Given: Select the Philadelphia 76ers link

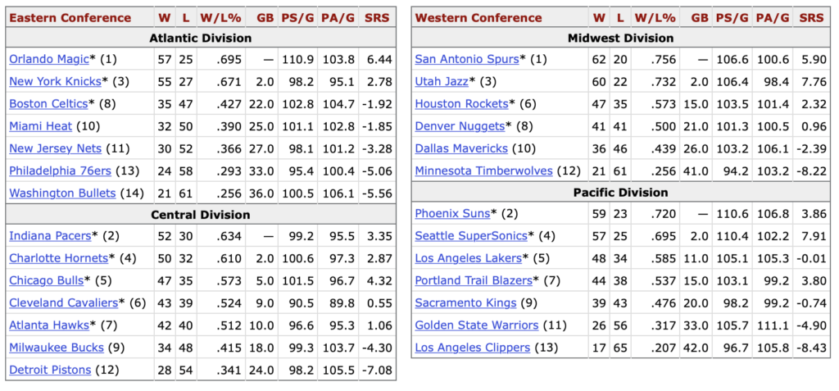Looking at the screenshot, I should click(x=60, y=170).
